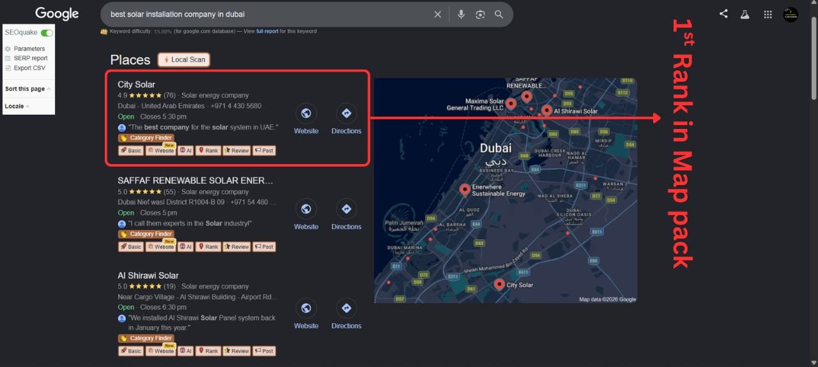Click Rank button under SAFFAF Renewable
818x367 pixels.
coord(208,246)
